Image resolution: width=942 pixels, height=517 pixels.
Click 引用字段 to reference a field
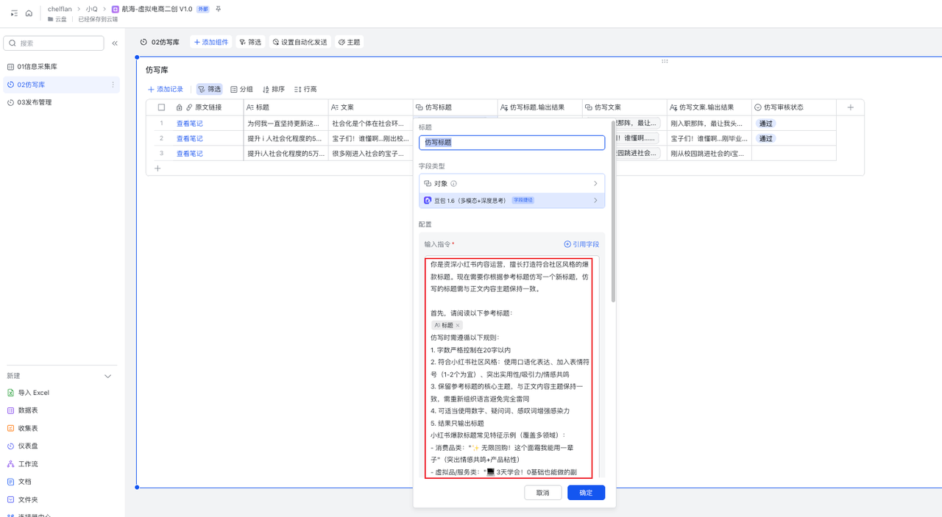[x=581, y=244]
